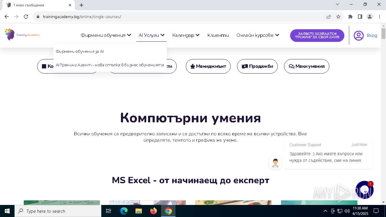Click the address bar URL
Image resolution: width=386 pixels, height=217 pixels.
(x=82, y=17)
